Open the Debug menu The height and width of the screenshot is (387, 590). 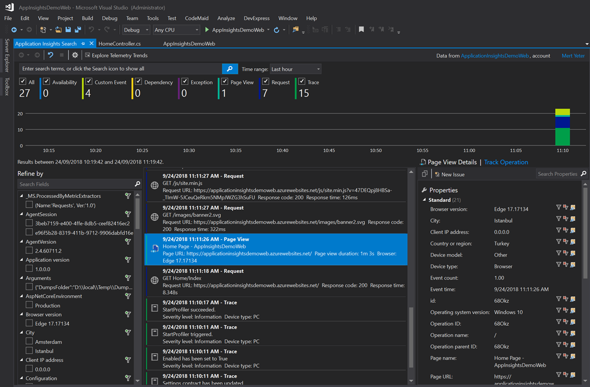click(x=110, y=18)
